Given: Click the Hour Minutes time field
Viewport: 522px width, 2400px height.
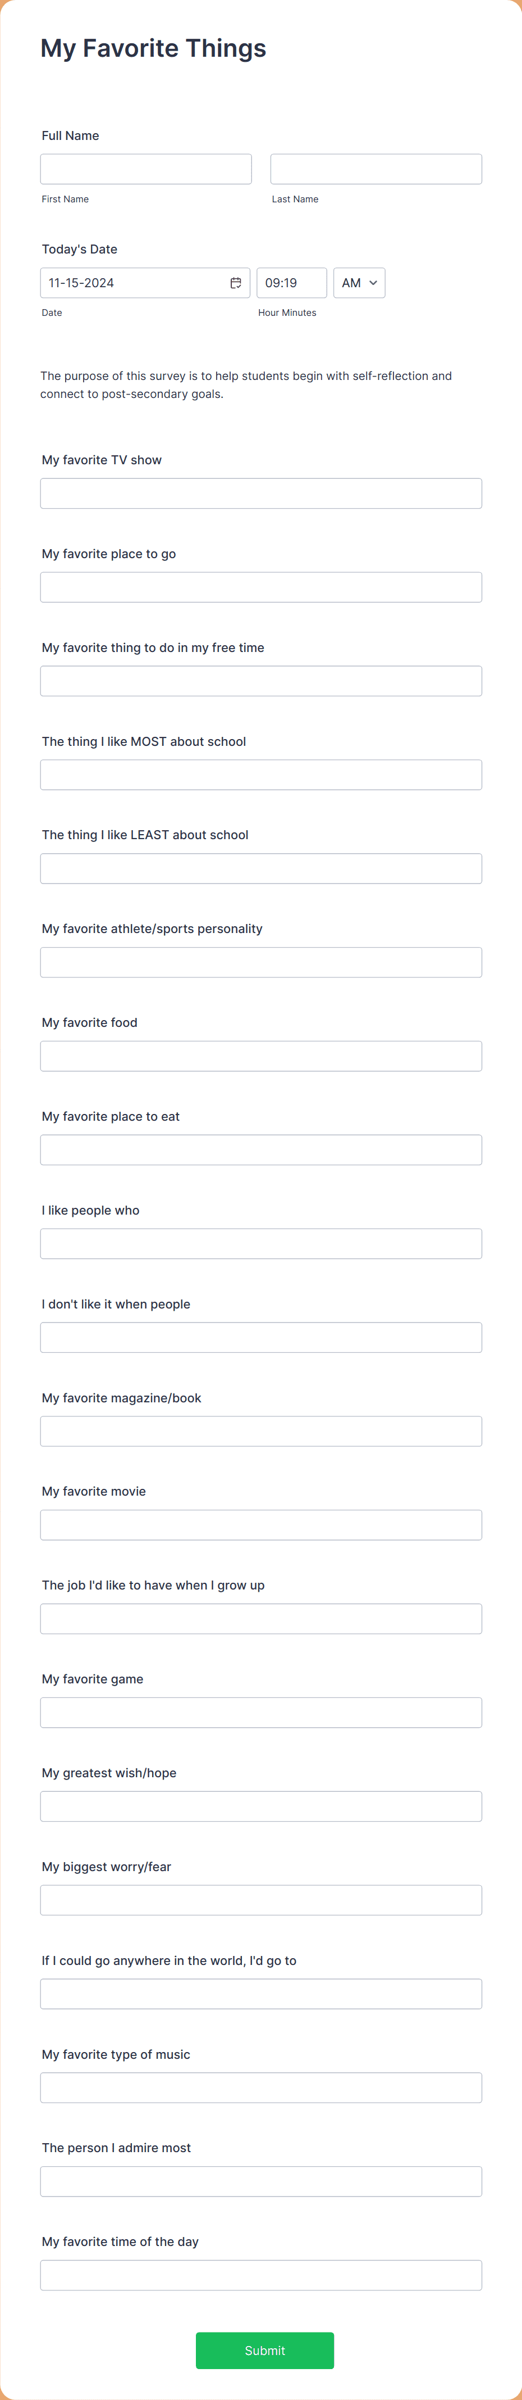Looking at the screenshot, I should pos(291,282).
